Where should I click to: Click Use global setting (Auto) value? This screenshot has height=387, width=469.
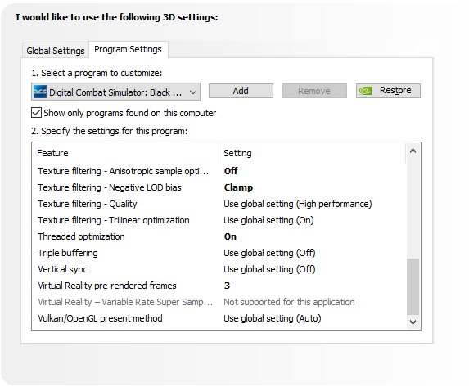tap(273, 318)
